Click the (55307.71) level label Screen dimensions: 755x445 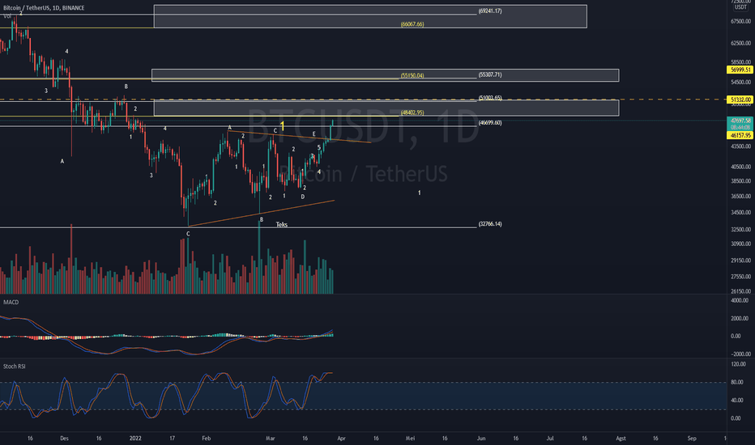pyautogui.click(x=489, y=74)
